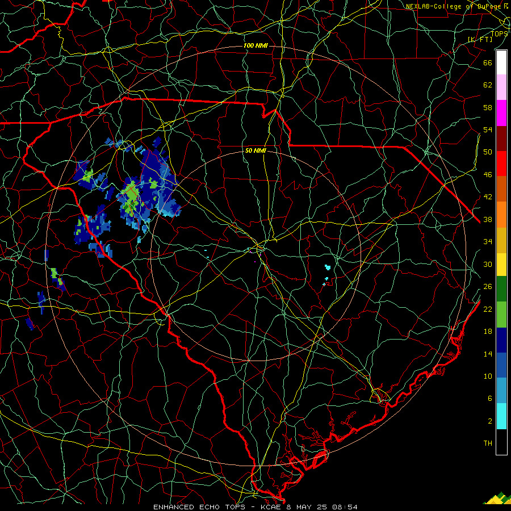The image size is (511, 511).
Task: Select the "NEXLAB-College of DuPage" header text
Action: [x=453, y=6]
